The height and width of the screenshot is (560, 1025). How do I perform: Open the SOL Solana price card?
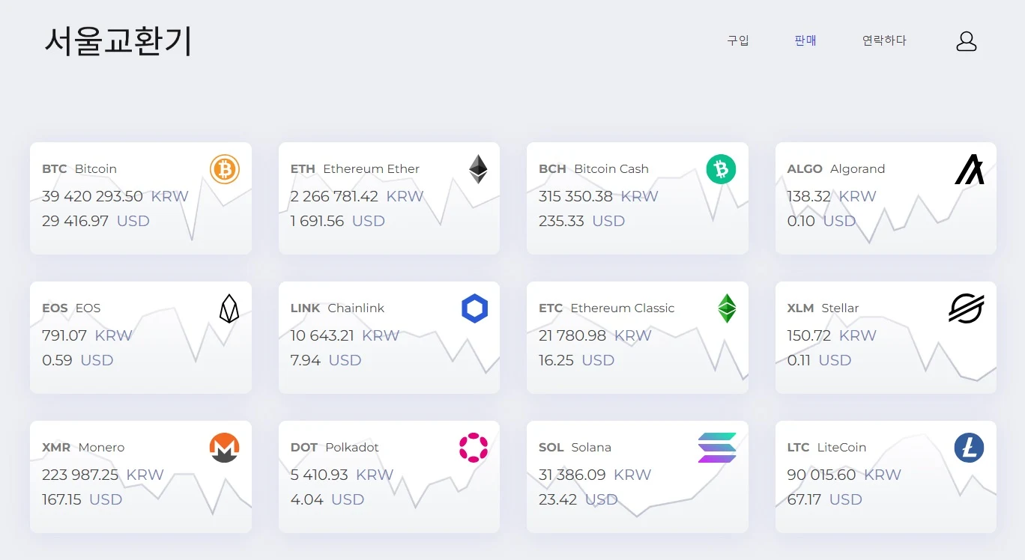[638, 477]
